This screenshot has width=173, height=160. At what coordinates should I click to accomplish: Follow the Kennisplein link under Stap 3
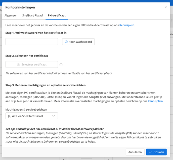coord(155,101)
